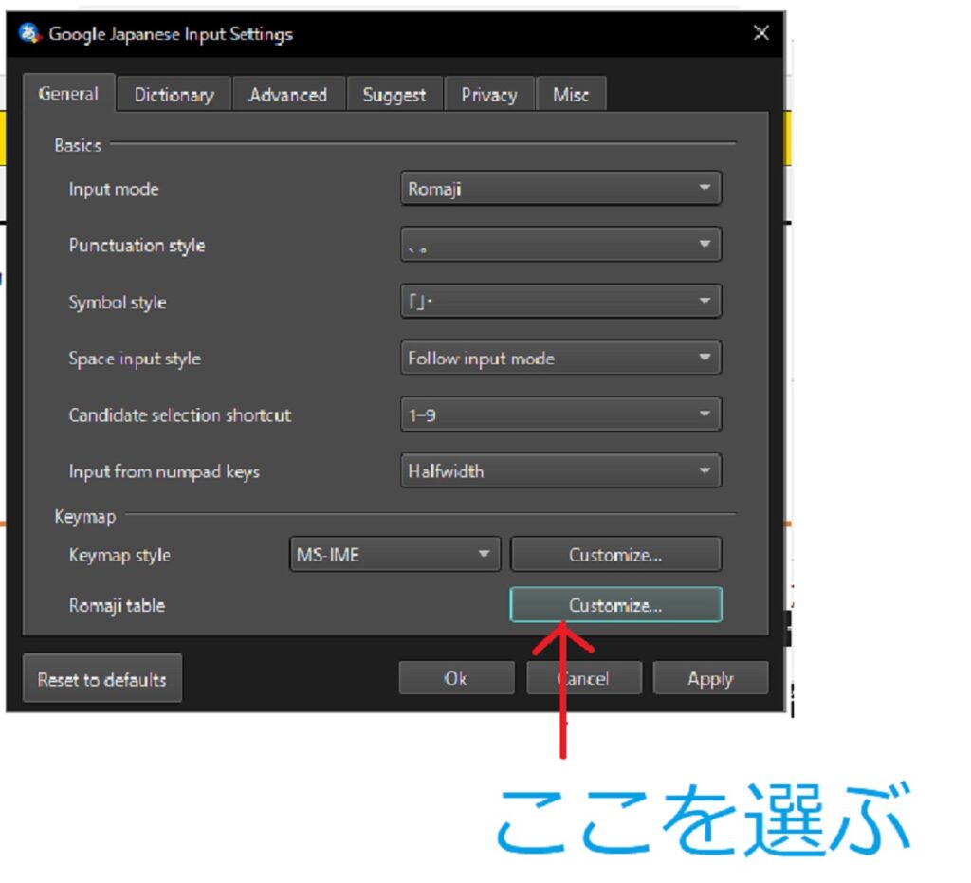Open the Suggest tab
Image resolution: width=971 pixels, height=883 pixels.
394,95
